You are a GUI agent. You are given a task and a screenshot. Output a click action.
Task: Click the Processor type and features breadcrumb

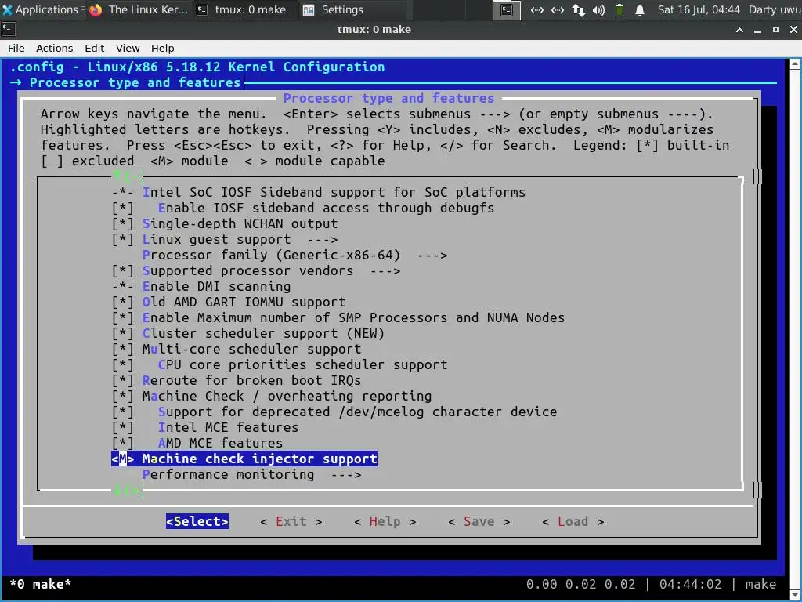click(x=135, y=82)
